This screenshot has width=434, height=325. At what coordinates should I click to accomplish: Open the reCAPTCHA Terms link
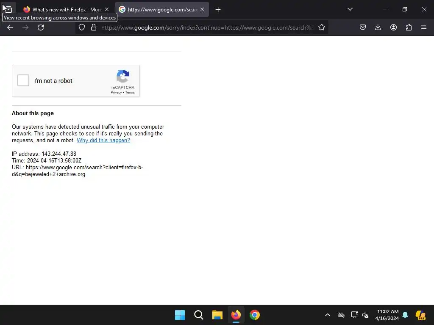click(x=130, y=92)
